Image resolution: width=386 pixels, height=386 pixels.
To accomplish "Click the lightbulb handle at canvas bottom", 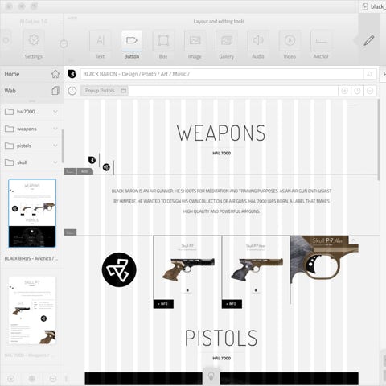I will pyautogui.click(x=211, y=376).
